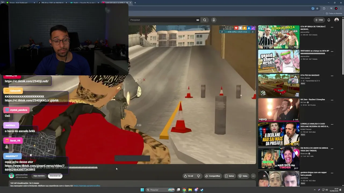Close the PixGG tab
This screenshot has height=193, width=344.
coord(98,3)
